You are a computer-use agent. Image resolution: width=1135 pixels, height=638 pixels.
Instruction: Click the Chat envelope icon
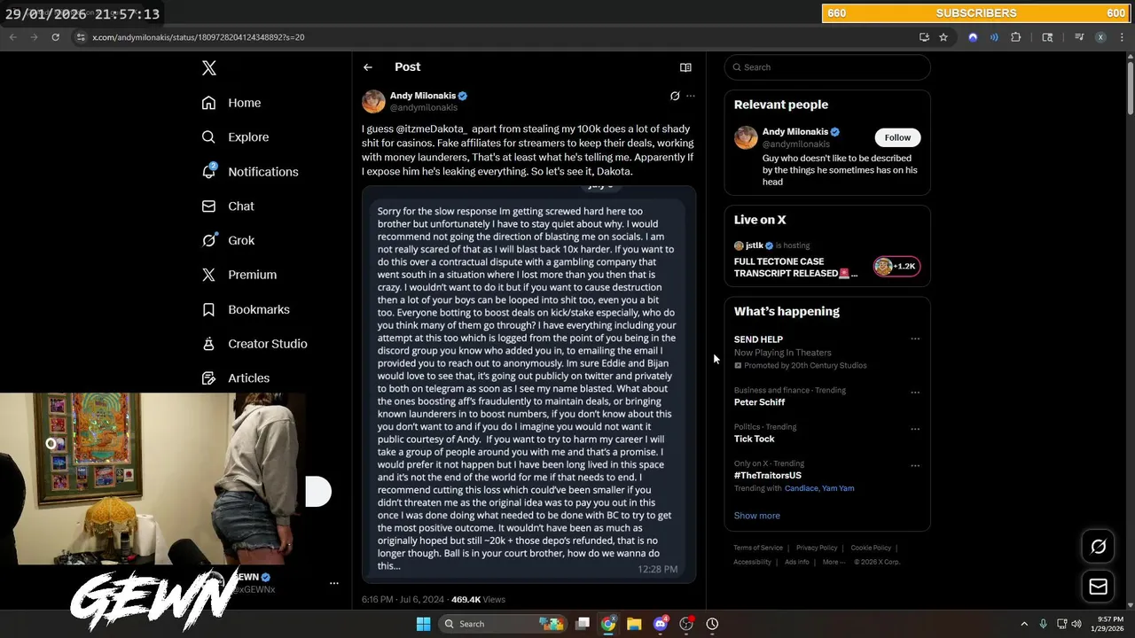coord(208,206)
